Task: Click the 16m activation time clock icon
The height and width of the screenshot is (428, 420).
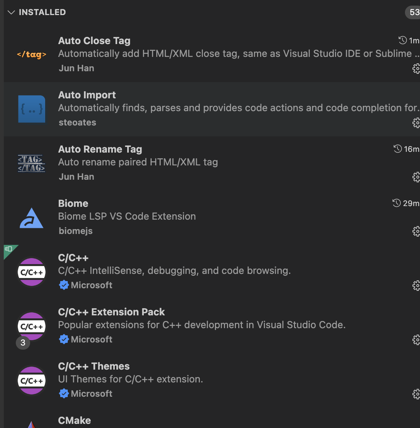Action: pos(398,149)
